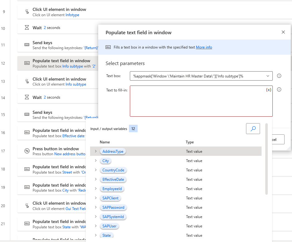
Task: Expand the EffectiveDate variable
Action: tap(95, 179)
